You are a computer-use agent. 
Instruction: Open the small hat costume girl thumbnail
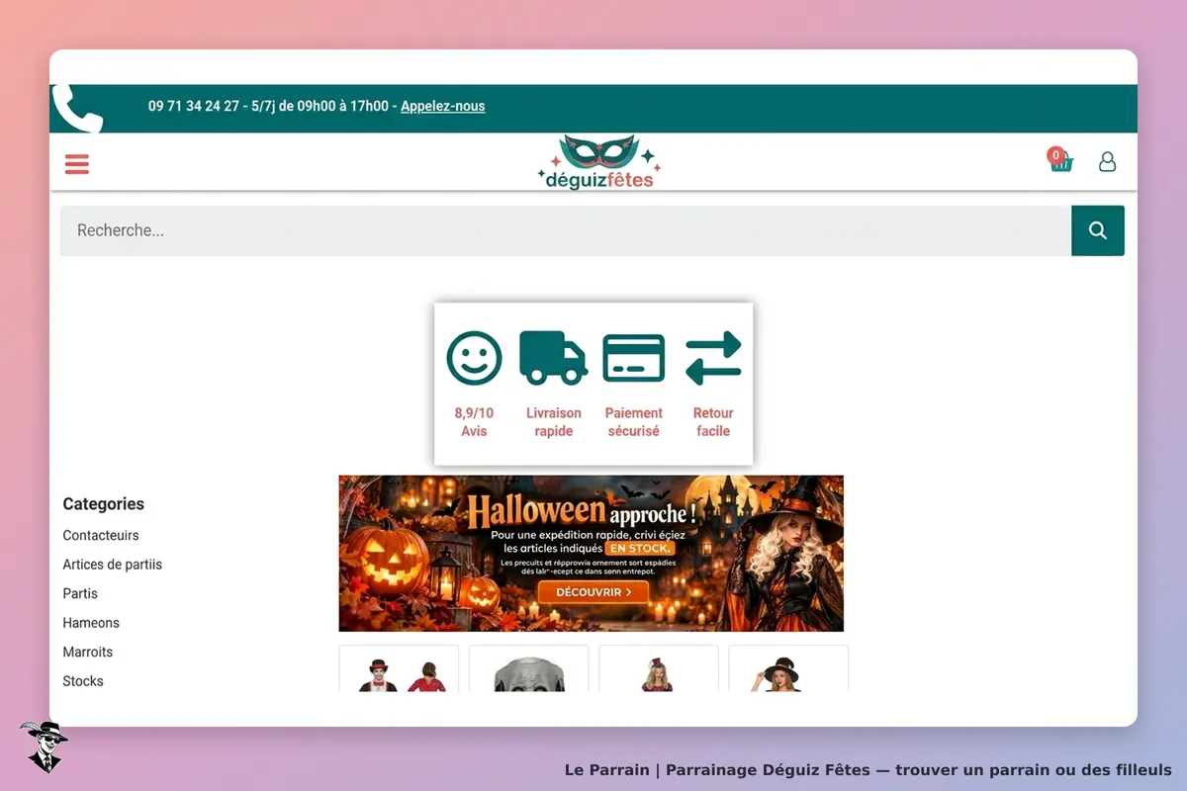click(x=659, y=668)
